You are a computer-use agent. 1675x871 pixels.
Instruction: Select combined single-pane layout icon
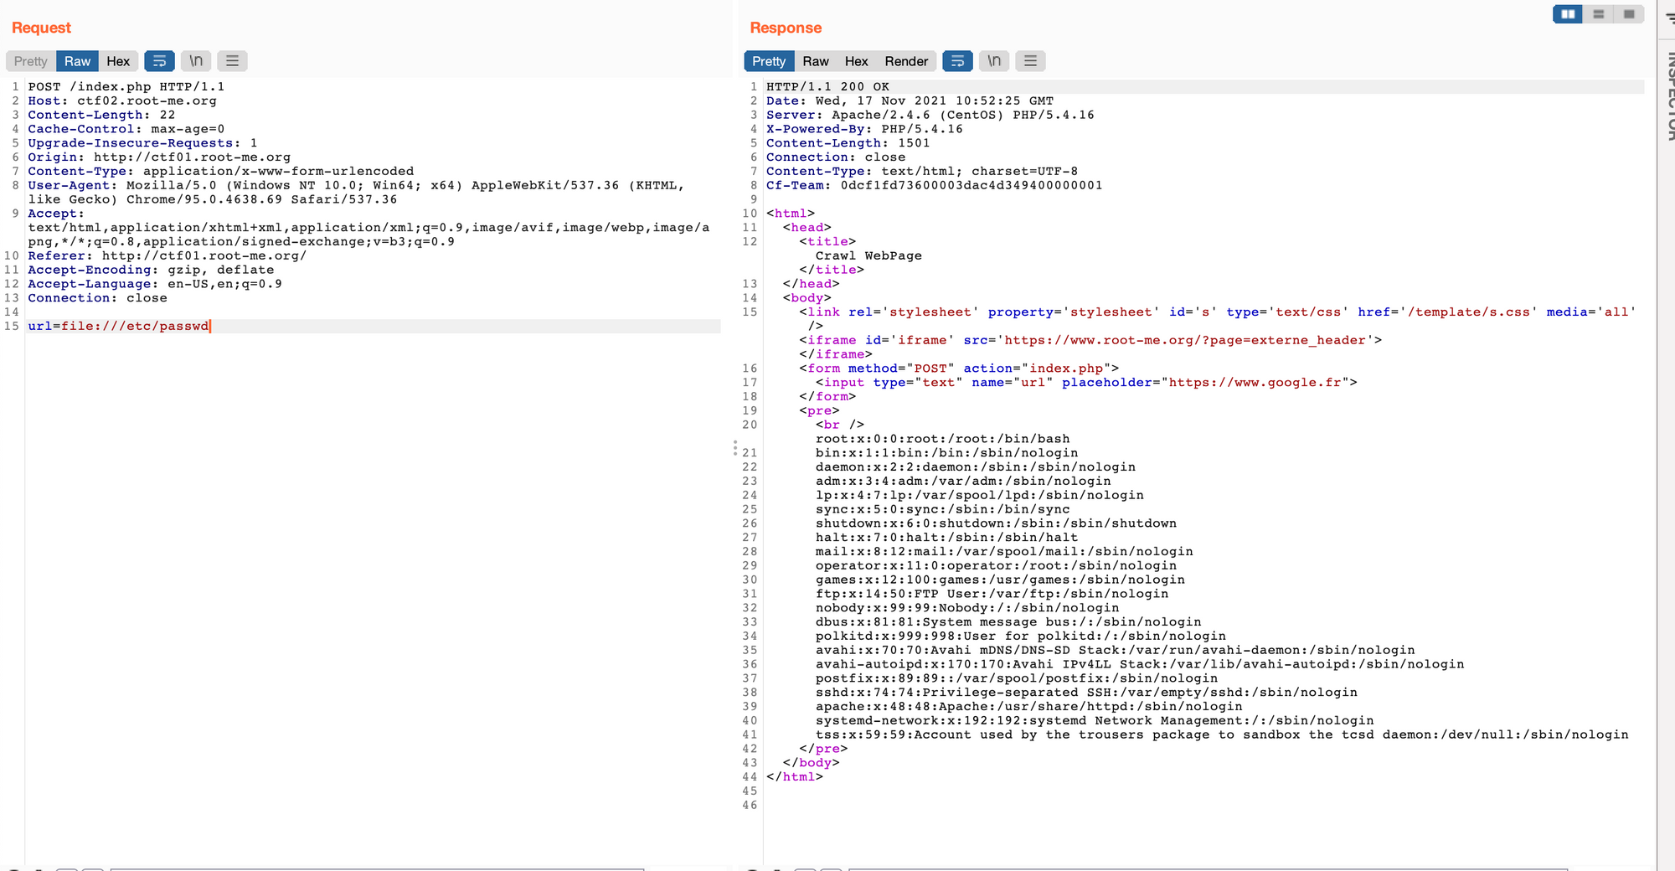[1629, 14]
